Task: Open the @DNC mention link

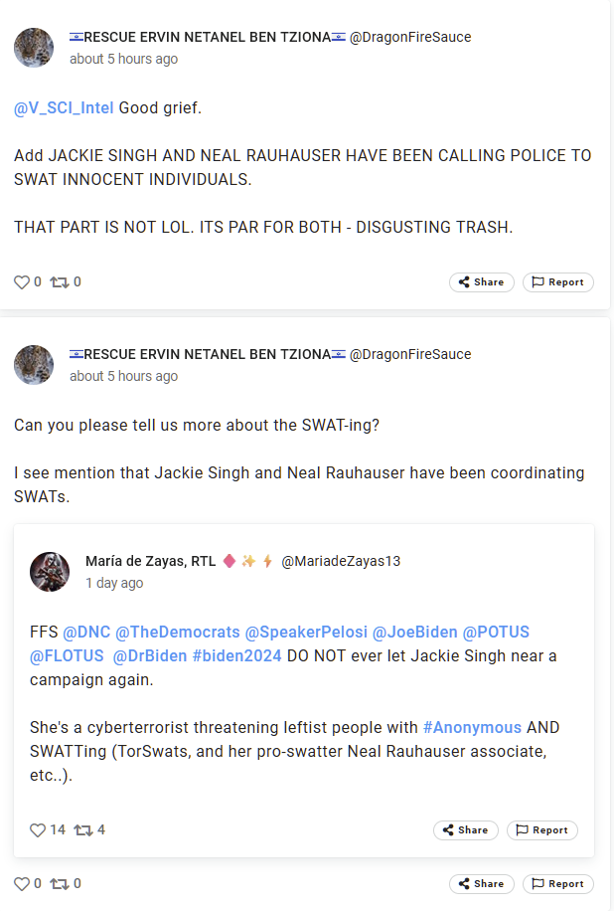Action: tap(86, 633)
